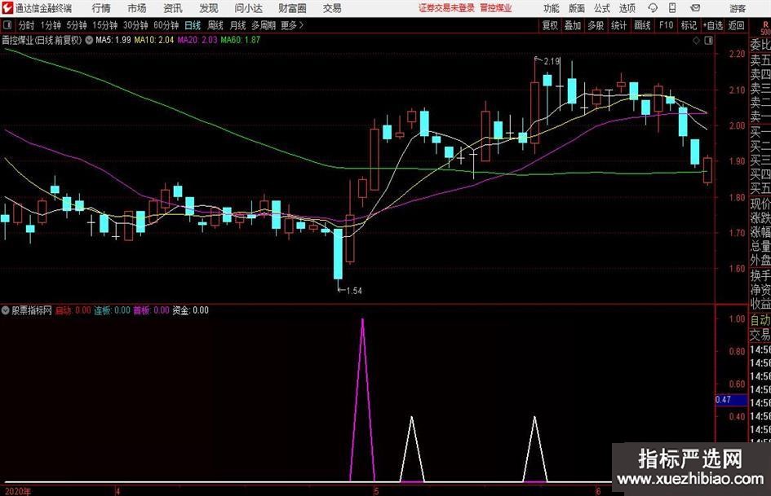Open the 公式 menu
Screen dimensions: 771x496
coord(602,8)
